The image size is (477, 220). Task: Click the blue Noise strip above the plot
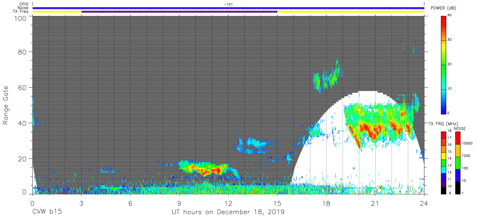(228, 8)
